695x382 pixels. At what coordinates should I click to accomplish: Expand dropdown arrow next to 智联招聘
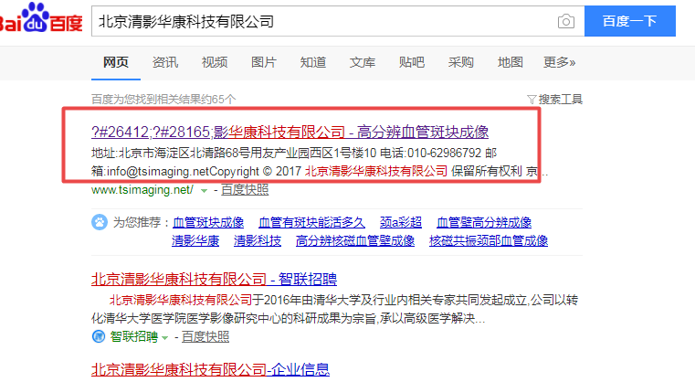(x=165, y=338)
